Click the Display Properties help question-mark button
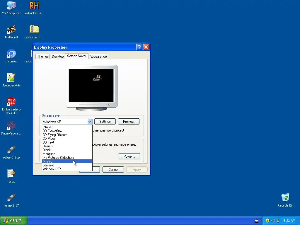Image resolution: width=300 pixels, height=225 pixels. pyautogui.click(x=139, y=47)
